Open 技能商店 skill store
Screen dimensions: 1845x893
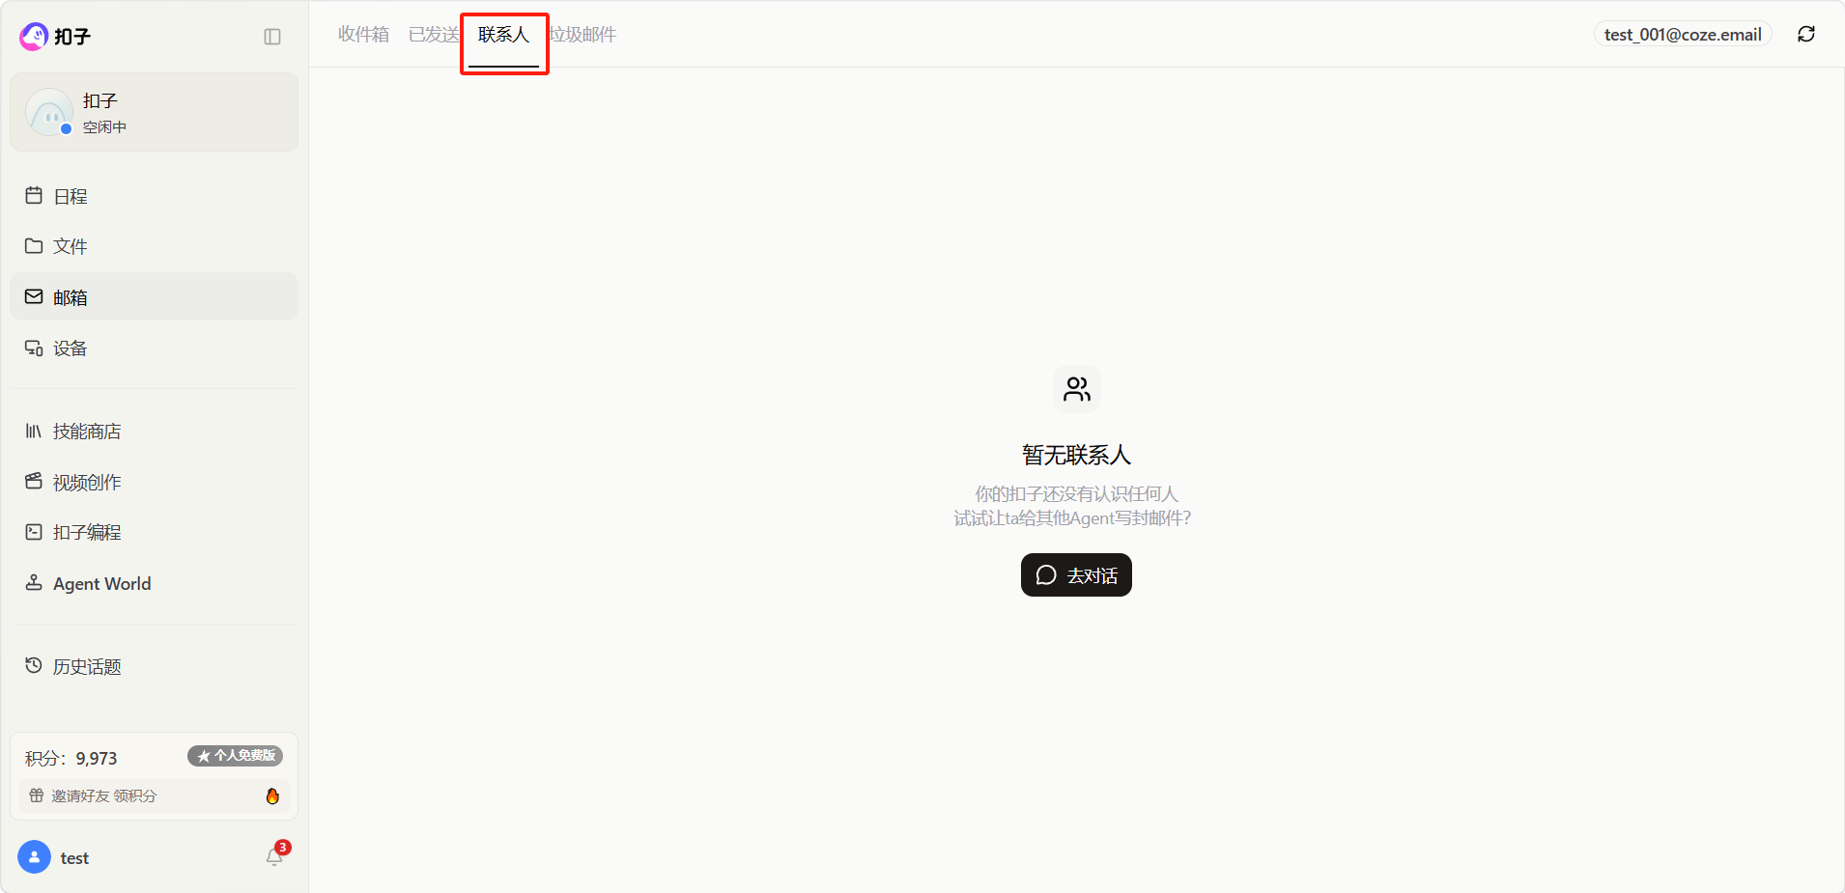click(155, 432)
